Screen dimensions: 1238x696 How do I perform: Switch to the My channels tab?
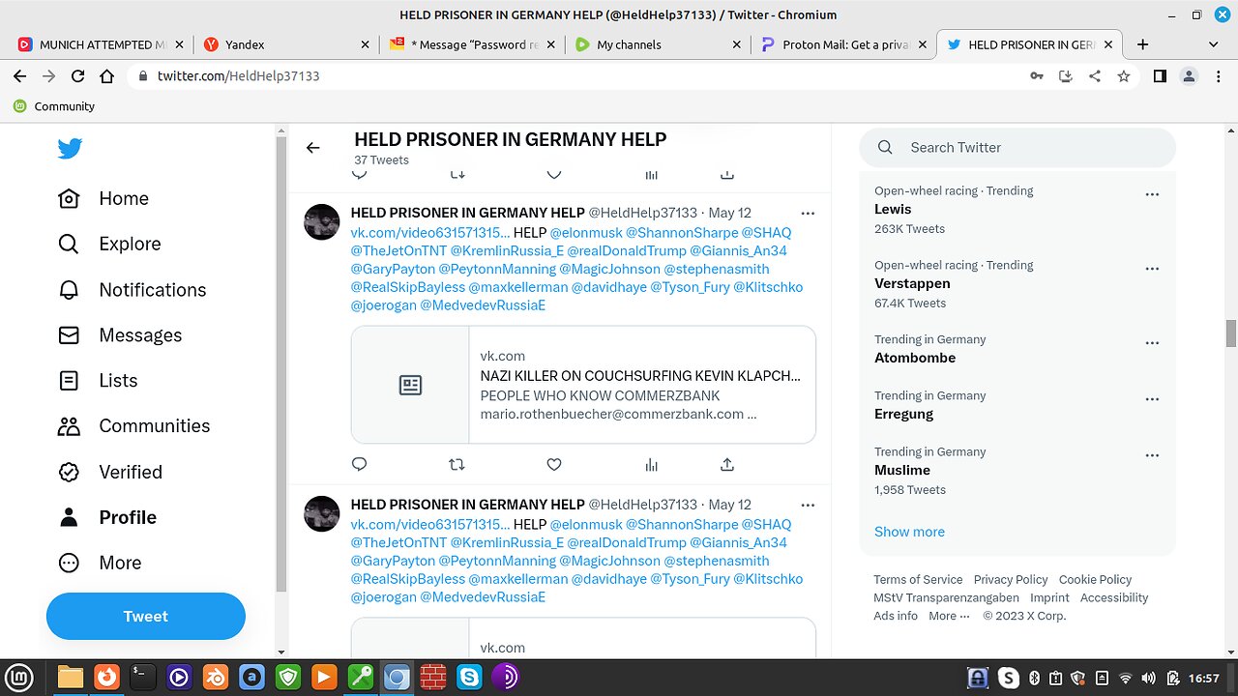pos(657,44)
